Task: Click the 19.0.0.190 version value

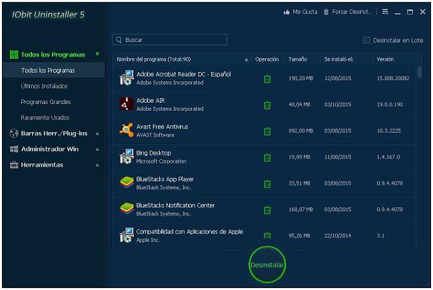Action: pos(390,105)
